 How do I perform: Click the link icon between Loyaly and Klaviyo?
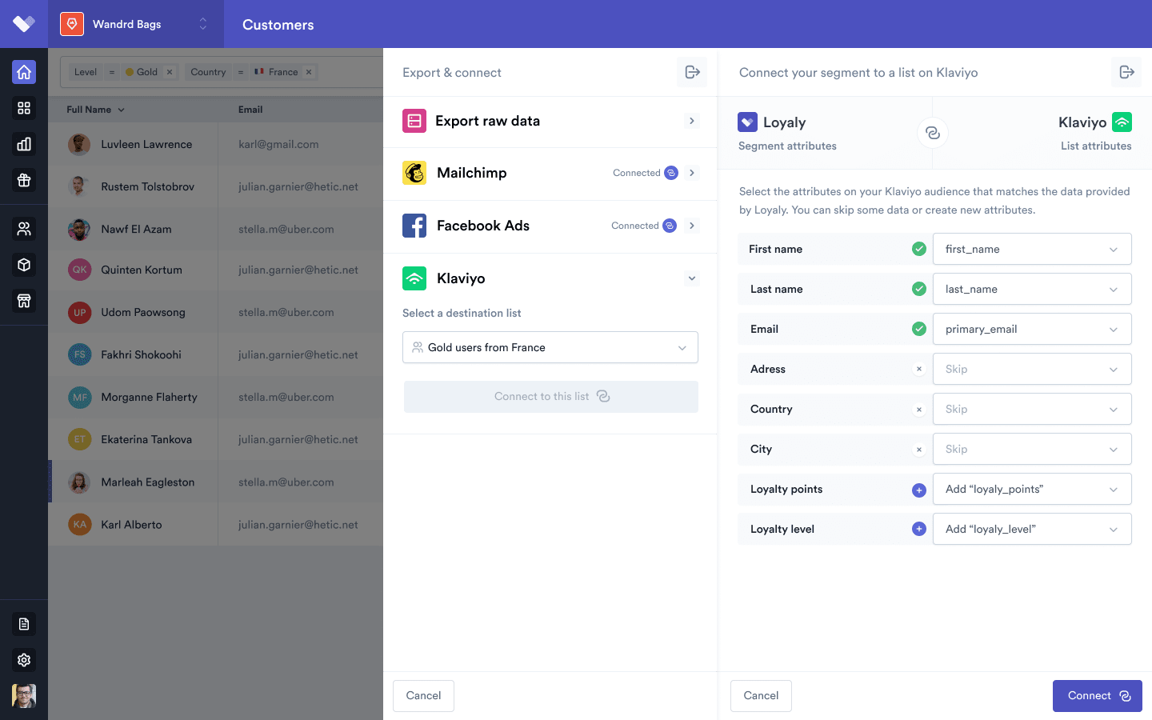pyautogui.click(x=933, y=133)
